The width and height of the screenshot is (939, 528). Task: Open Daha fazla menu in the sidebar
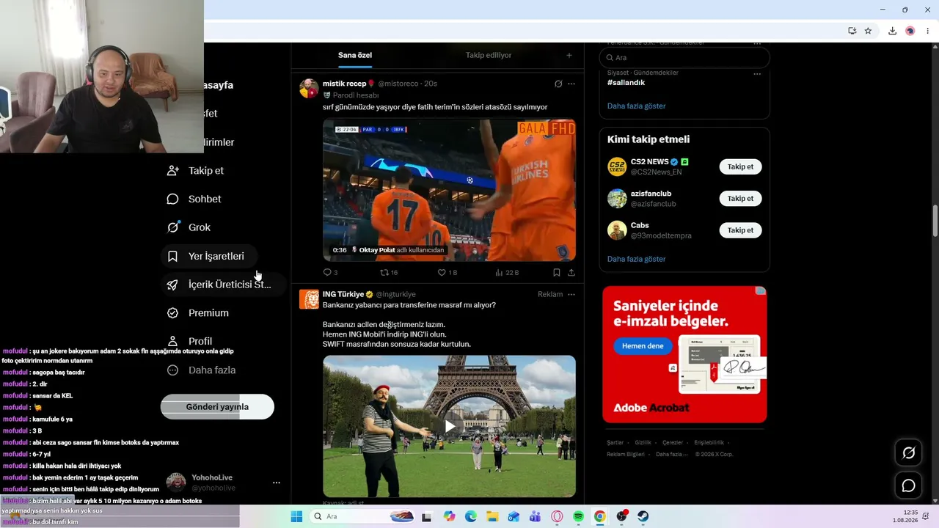201,370
